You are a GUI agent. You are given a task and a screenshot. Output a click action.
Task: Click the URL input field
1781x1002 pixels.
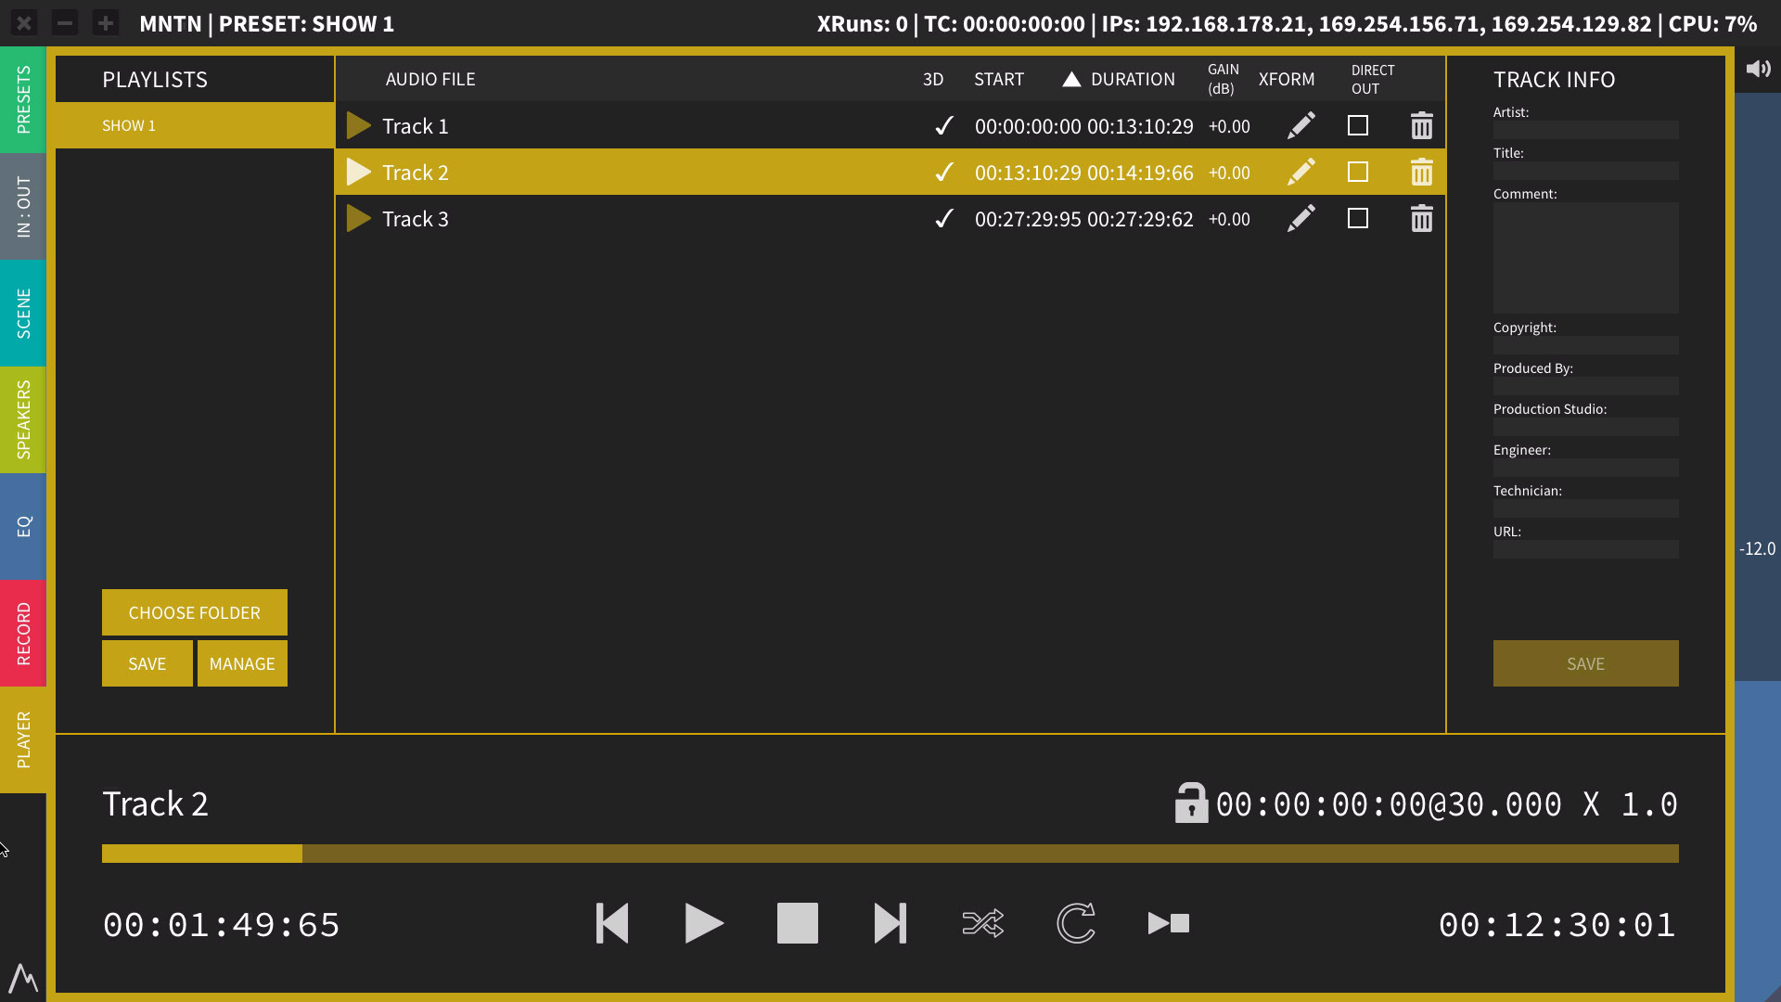click(1585, 549)
